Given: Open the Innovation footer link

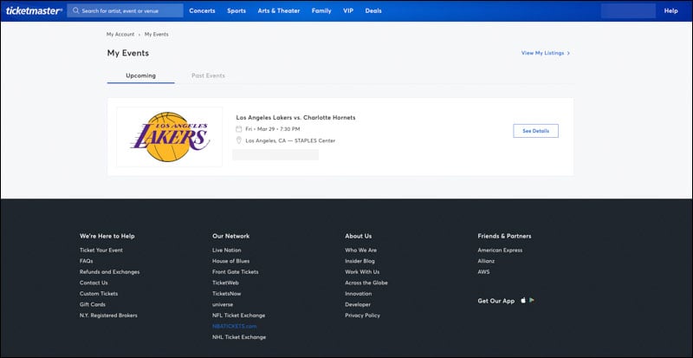Looking at the screenshot, I should [359, 293].
